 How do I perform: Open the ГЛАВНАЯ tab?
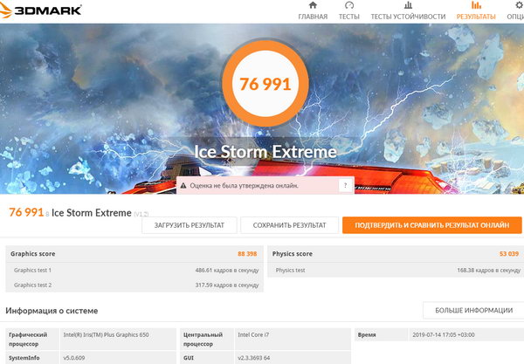[313, 17]
